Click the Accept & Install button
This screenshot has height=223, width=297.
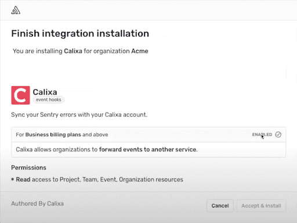point(261,206)
